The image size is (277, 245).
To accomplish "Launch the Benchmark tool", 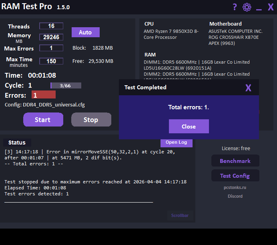I will pos(235,161).
